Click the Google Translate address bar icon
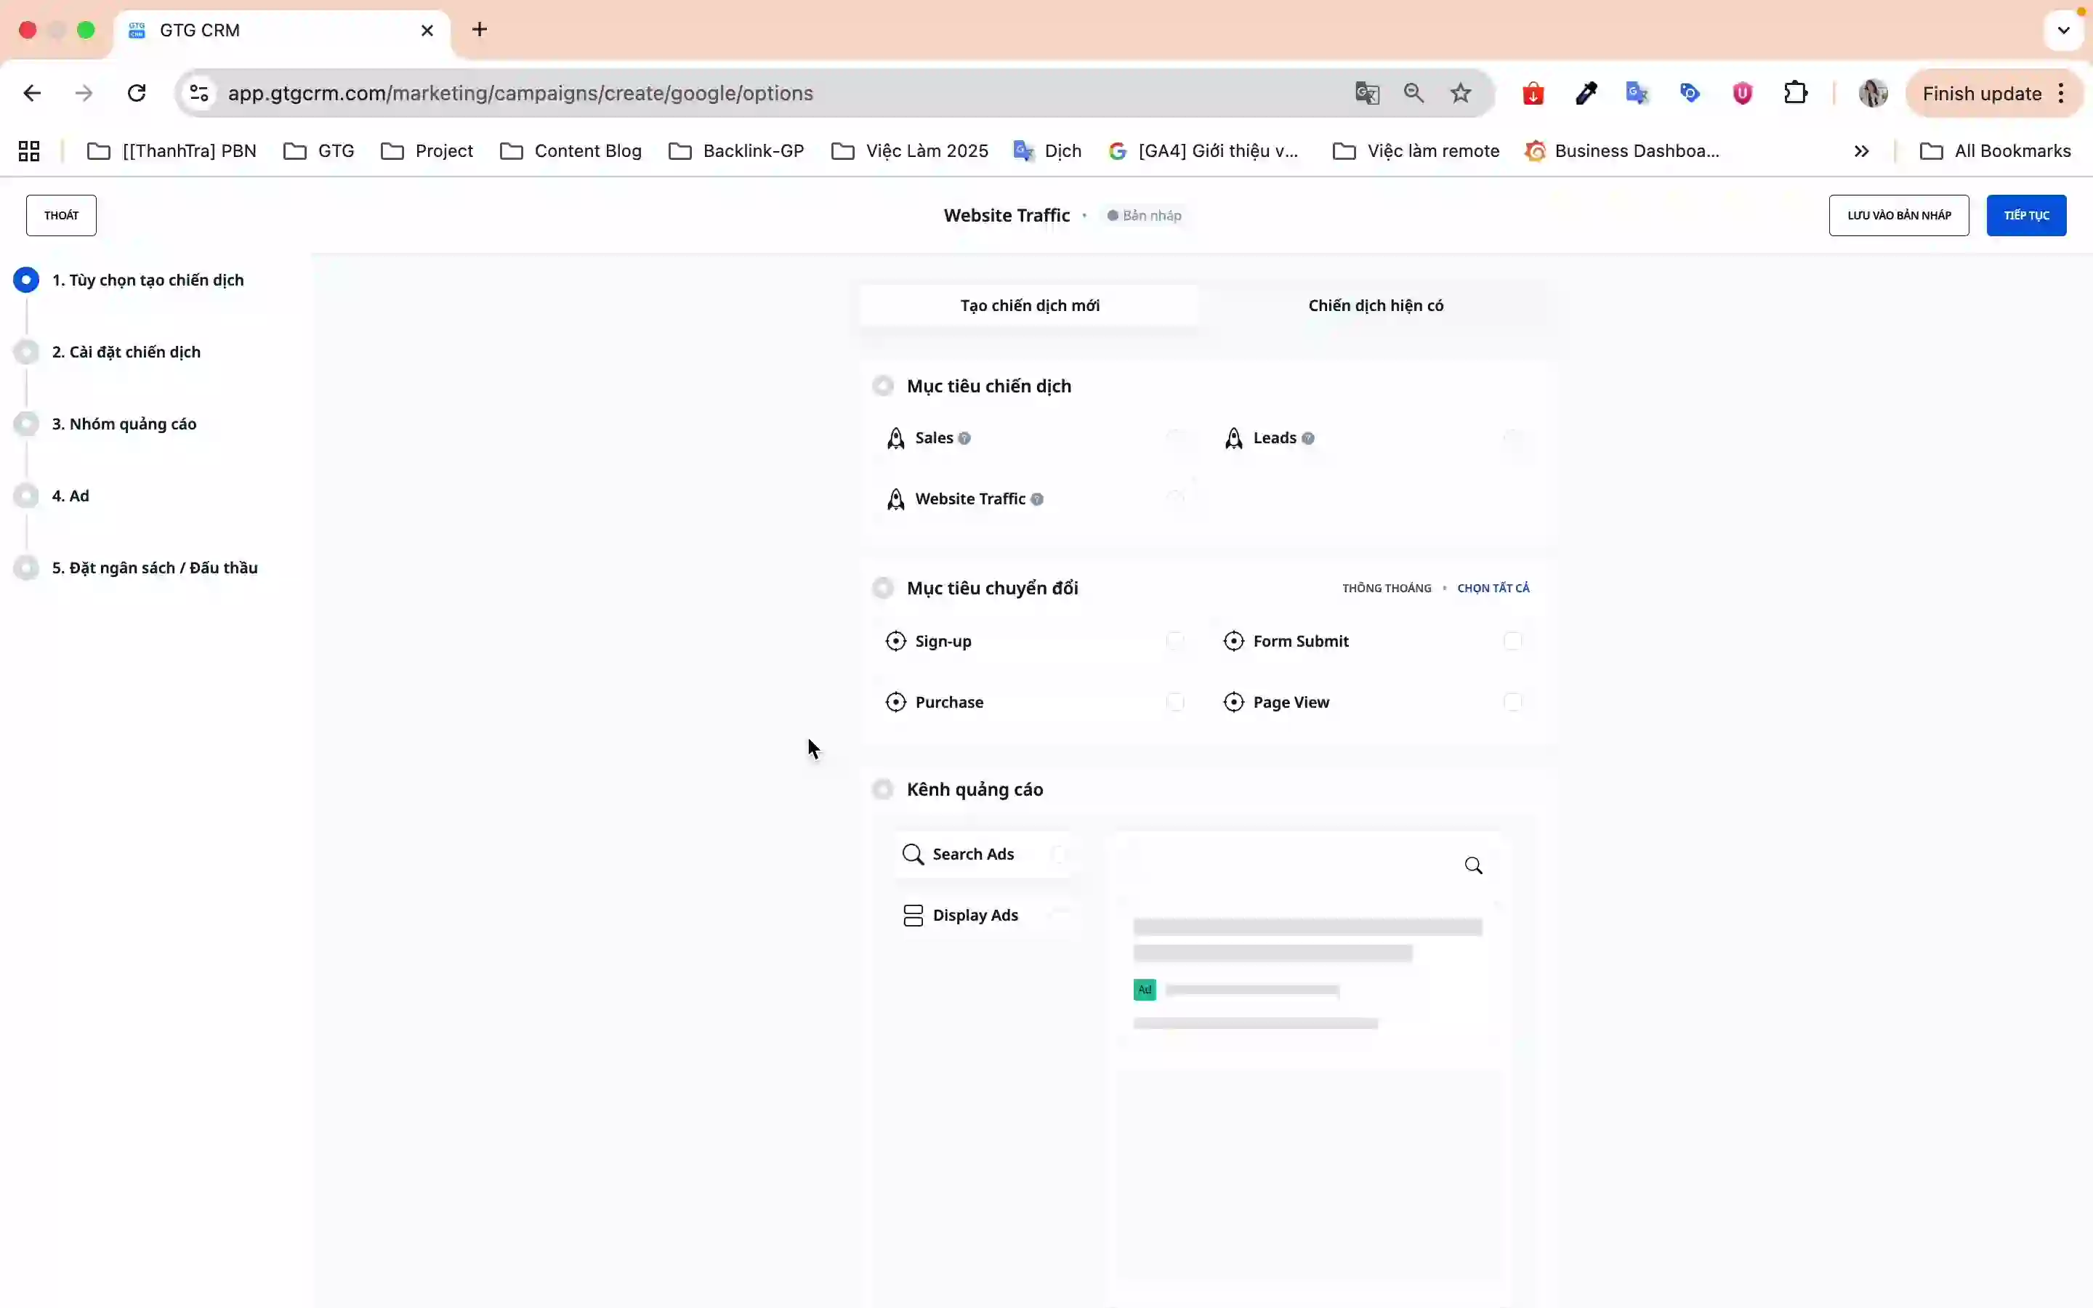 pos(1366,94)
